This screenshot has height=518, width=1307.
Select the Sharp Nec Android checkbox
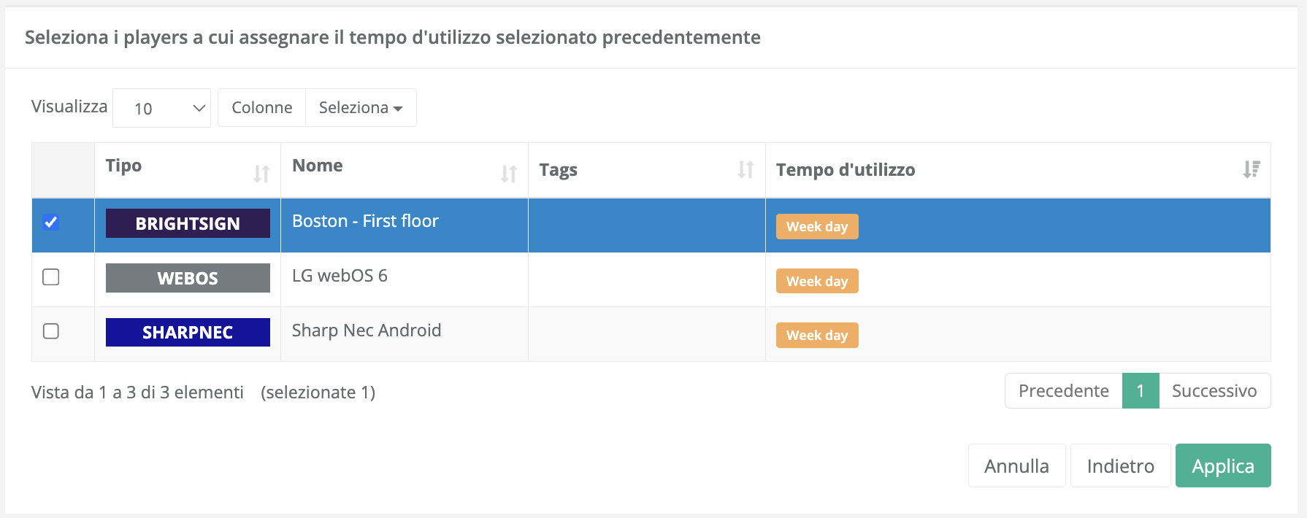tap(51, 331)
